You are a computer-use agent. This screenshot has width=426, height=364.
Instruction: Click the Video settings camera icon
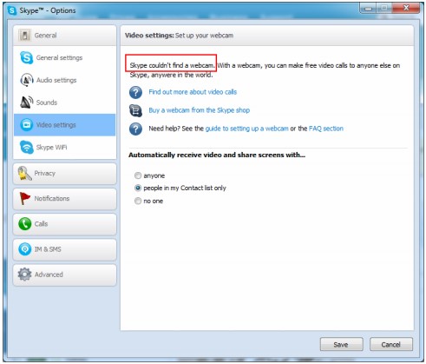(27, 125)
